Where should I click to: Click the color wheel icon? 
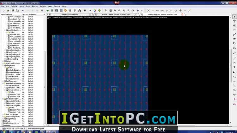point(95,10)
